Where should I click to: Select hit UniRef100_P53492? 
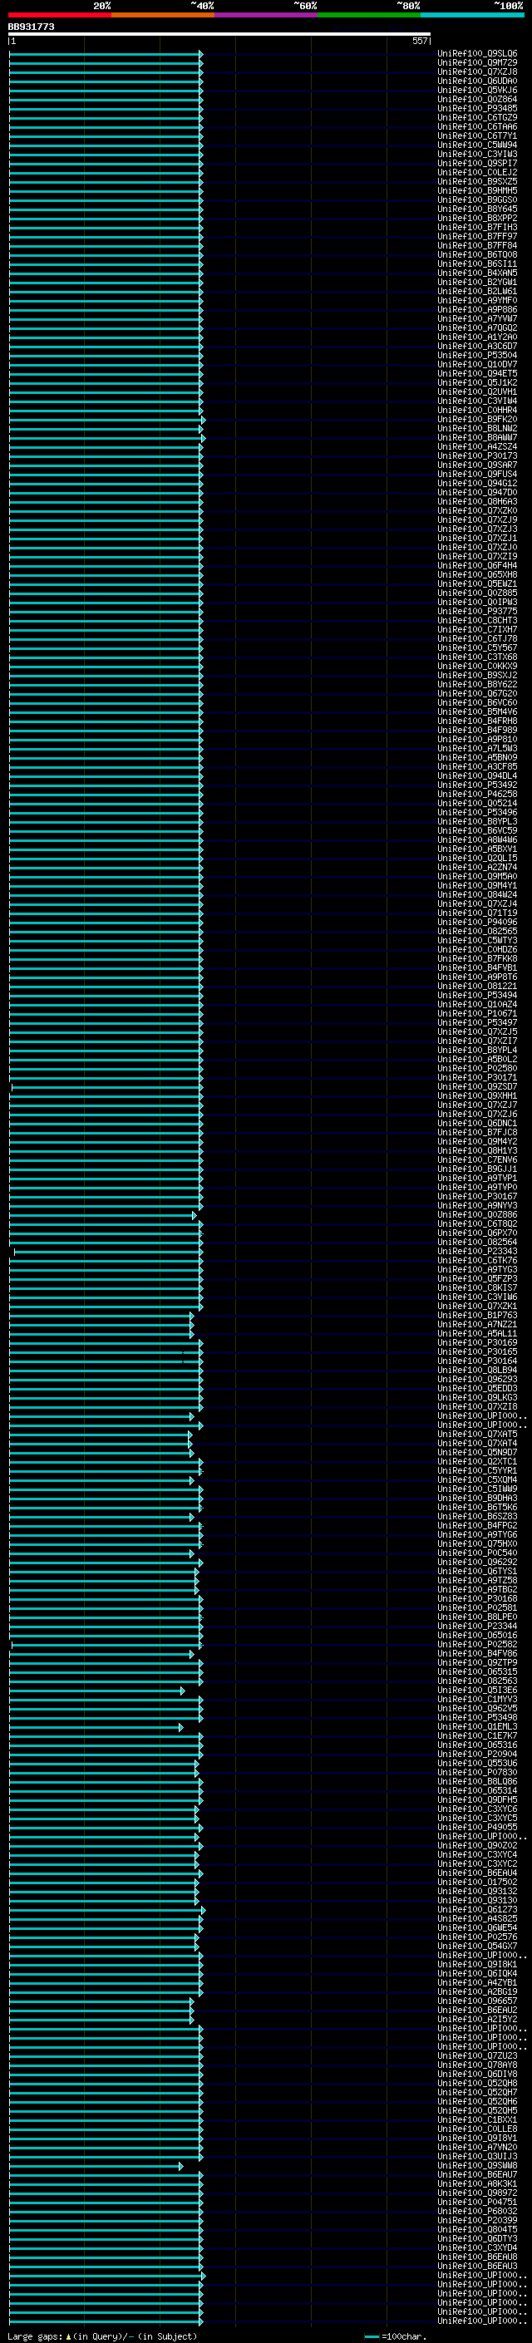477,785
